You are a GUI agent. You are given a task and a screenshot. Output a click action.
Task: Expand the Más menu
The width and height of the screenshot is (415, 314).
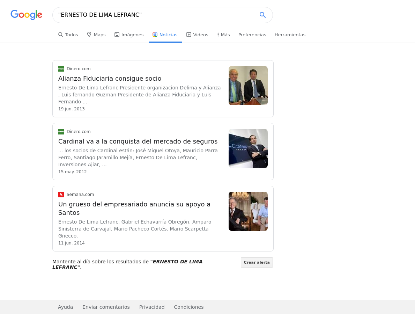pos(223,35)
